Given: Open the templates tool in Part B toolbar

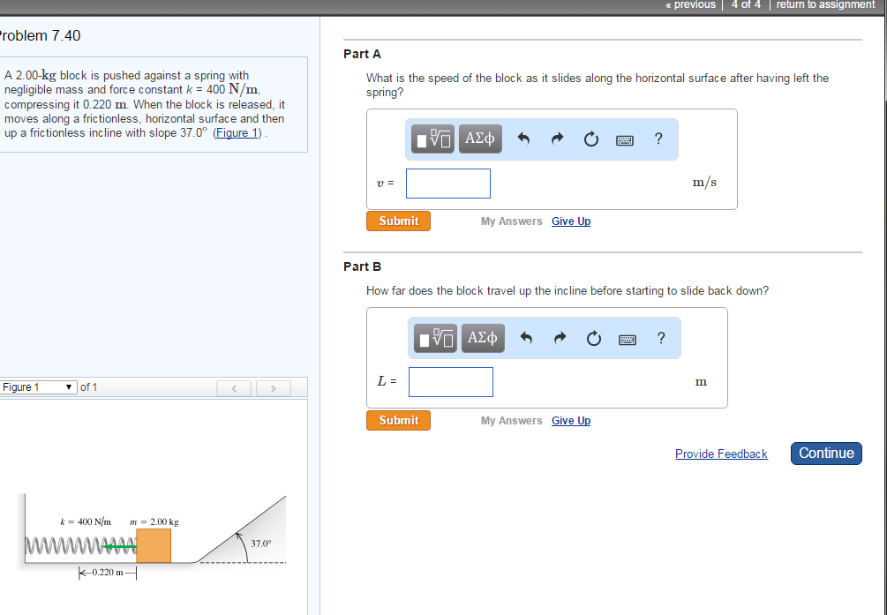Looking at the screenshot, I should 438,338.
